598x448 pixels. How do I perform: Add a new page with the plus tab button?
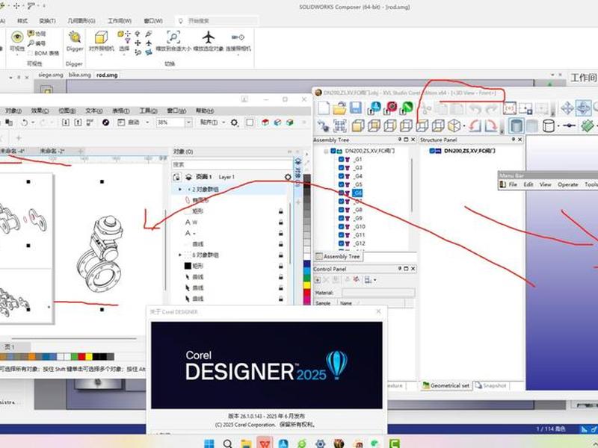[81, 151]
